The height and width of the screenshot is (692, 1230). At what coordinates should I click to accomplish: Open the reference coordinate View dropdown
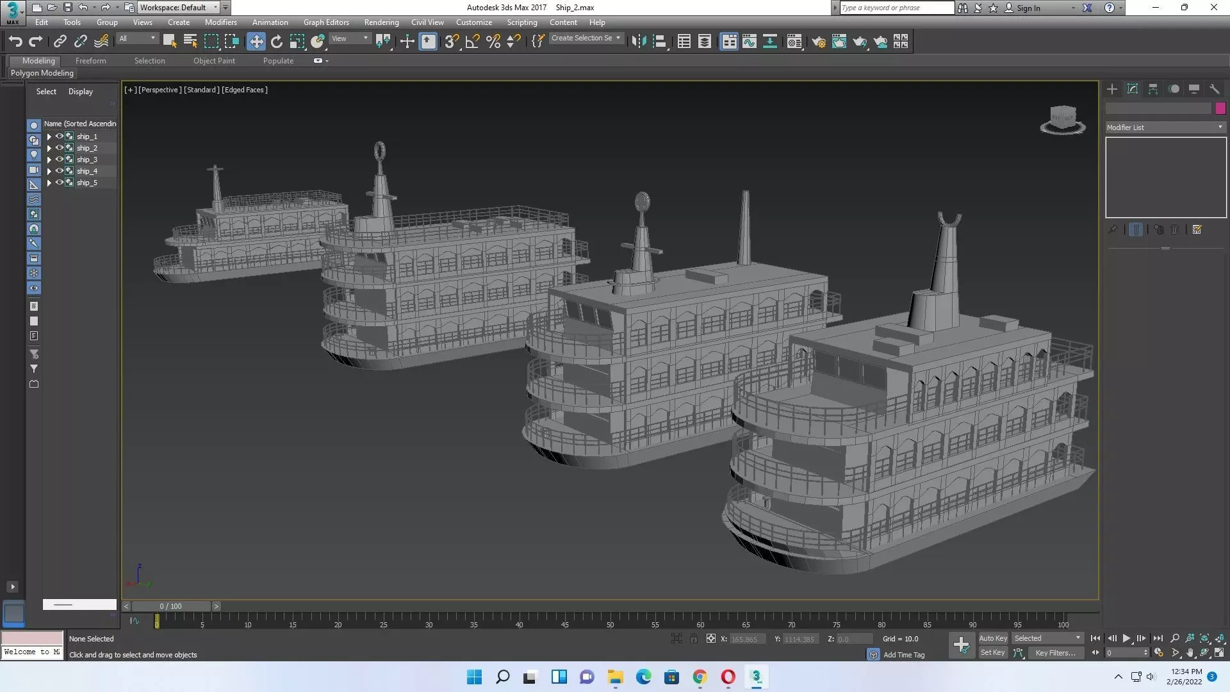tap(350, 38)
